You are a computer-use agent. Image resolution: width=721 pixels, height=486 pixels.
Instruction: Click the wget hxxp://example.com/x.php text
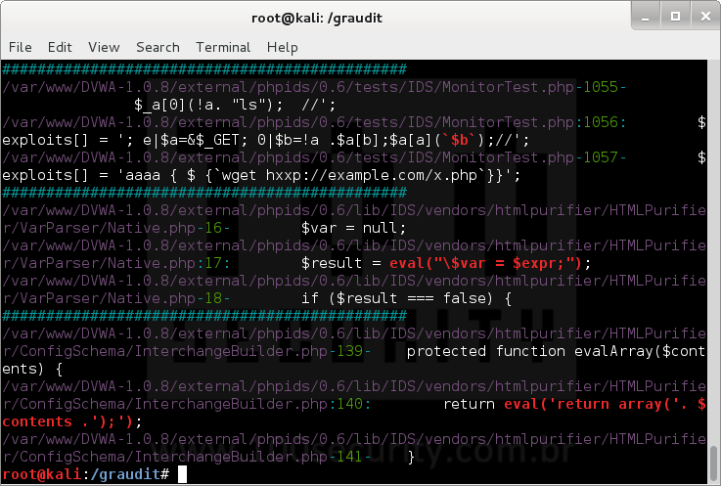tap(349, 175)
